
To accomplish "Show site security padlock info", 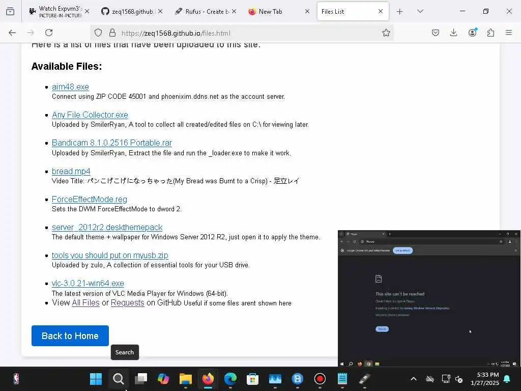I will [112, 33].
